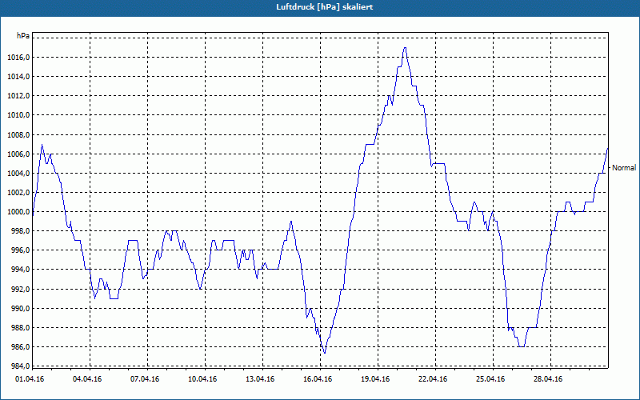Click the 16.04.16 date label

tap(318, 379)
